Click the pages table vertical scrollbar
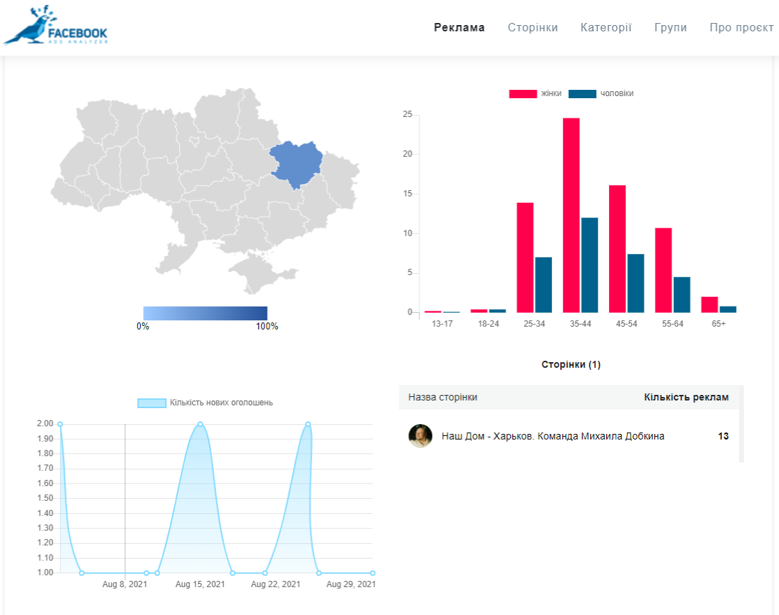Image resolution: width=779 pixels, height=615 pixels. pyautogui.click(x=741, y=423)
